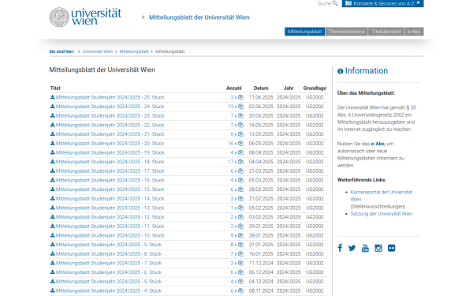The image size is (473, 296).
Task: Click the Universität Wien logo
Action: [x=85, y=17]
